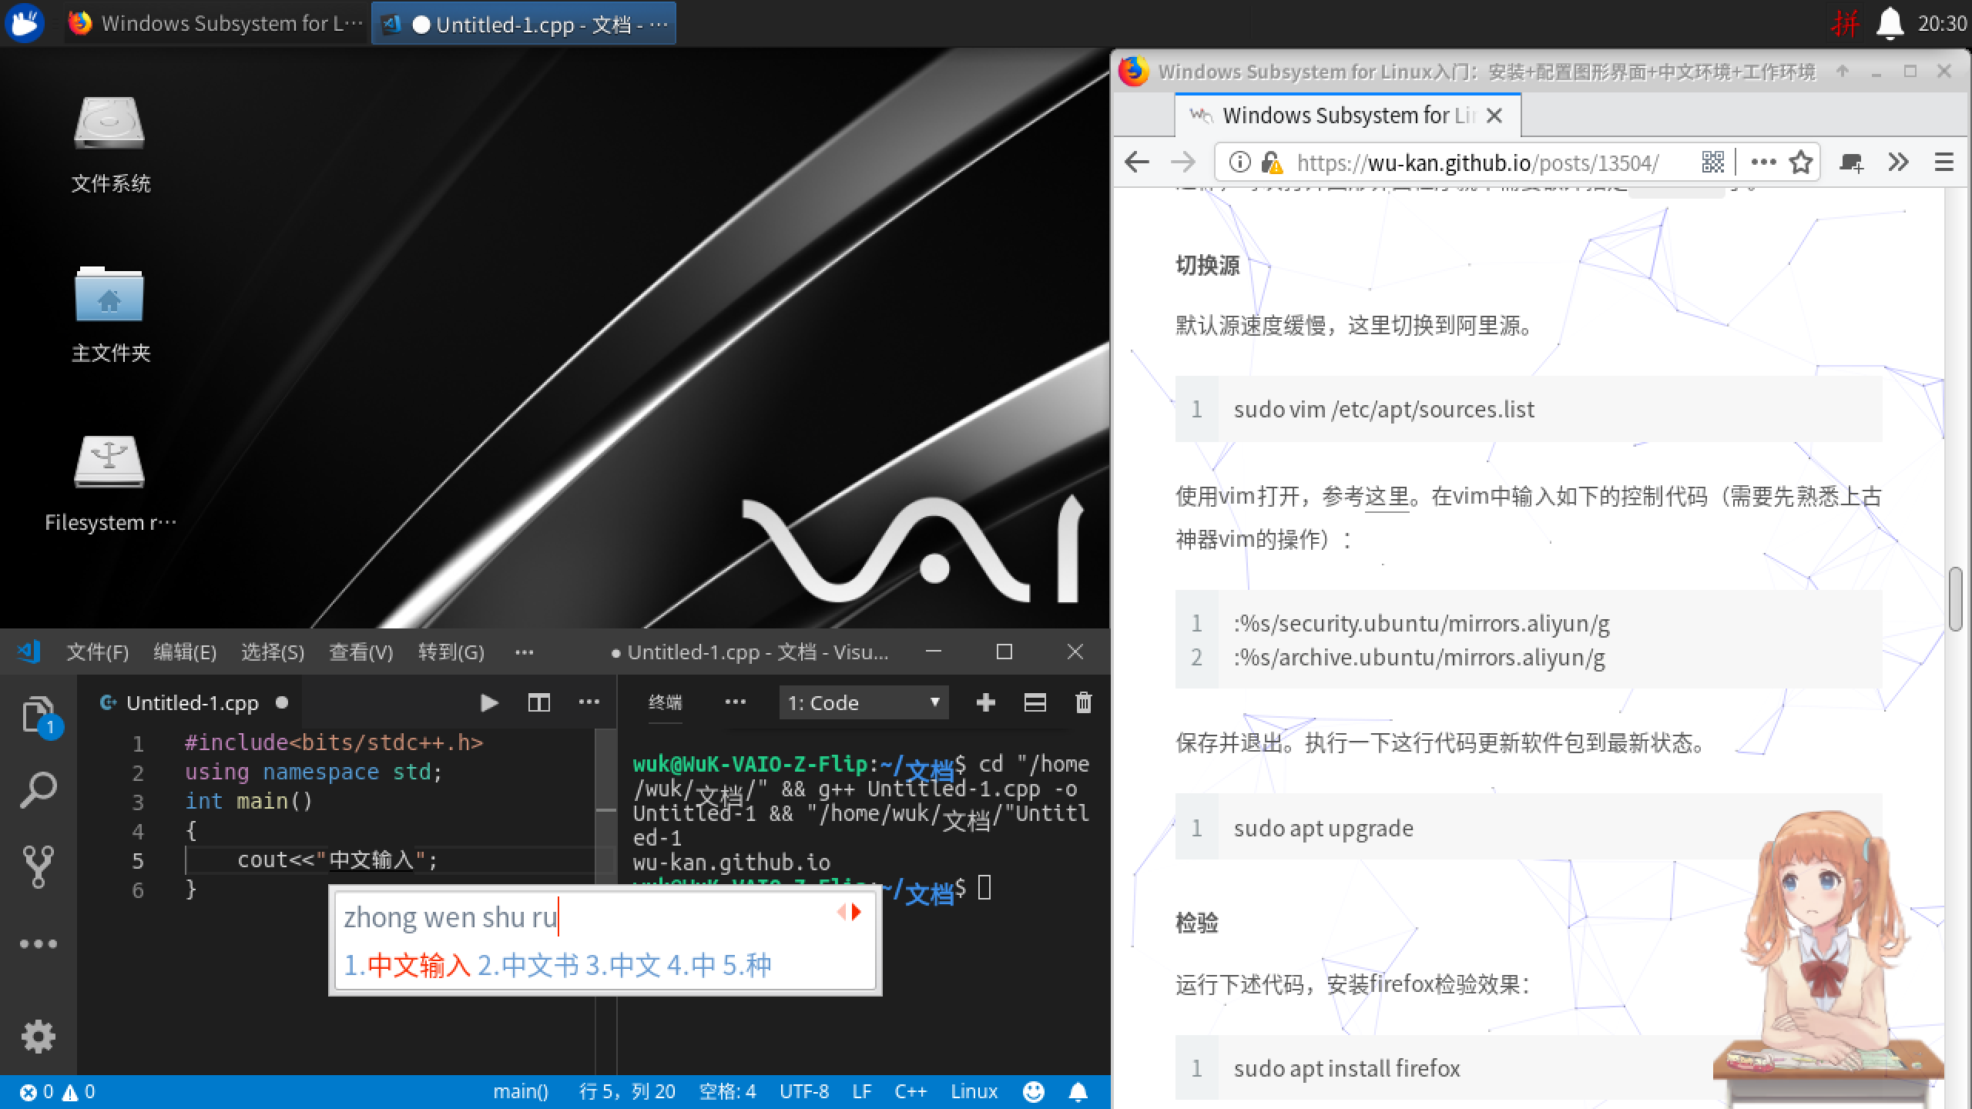This screenshot has height=1109, width=1972.
Task: Open the editor's more actions ellipsis menu
Action: click(x=589, y=702)
